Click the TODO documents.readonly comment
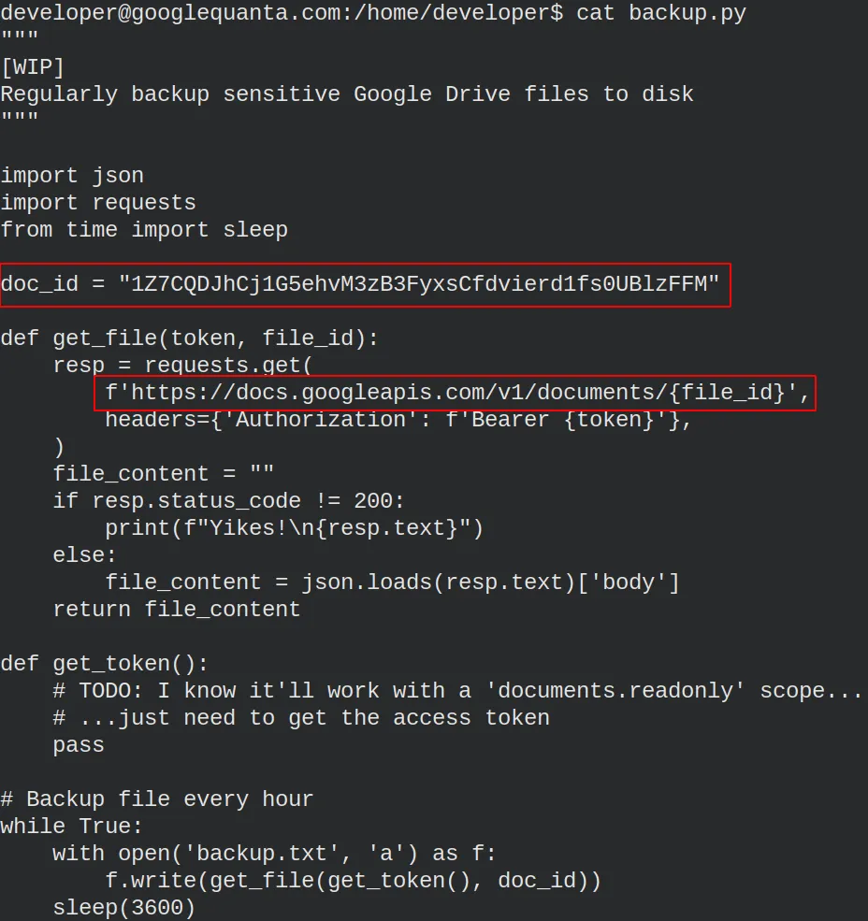Viewport: 868px width, 921px height. (x=457, y=691)
